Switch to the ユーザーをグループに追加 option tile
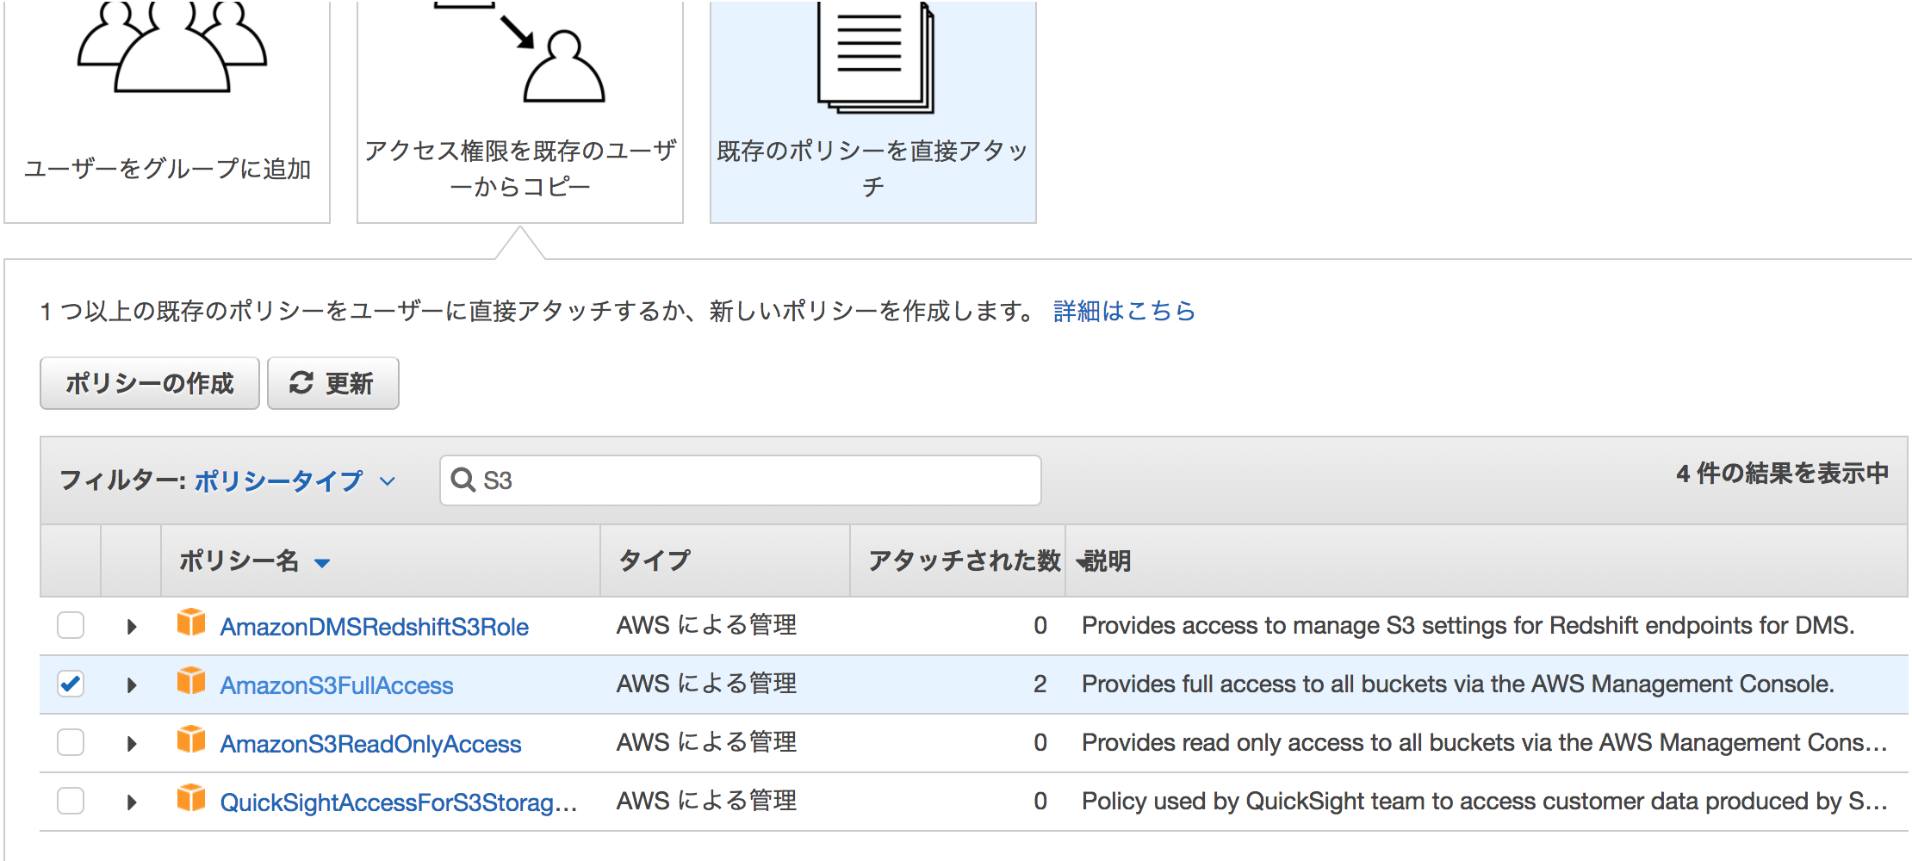The image size is (1912, 861). coord(168,170)
